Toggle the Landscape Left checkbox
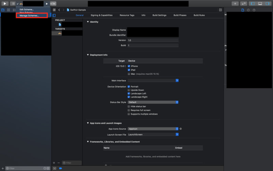Viewport: 273px width, 171px height. tap(129, 93)
